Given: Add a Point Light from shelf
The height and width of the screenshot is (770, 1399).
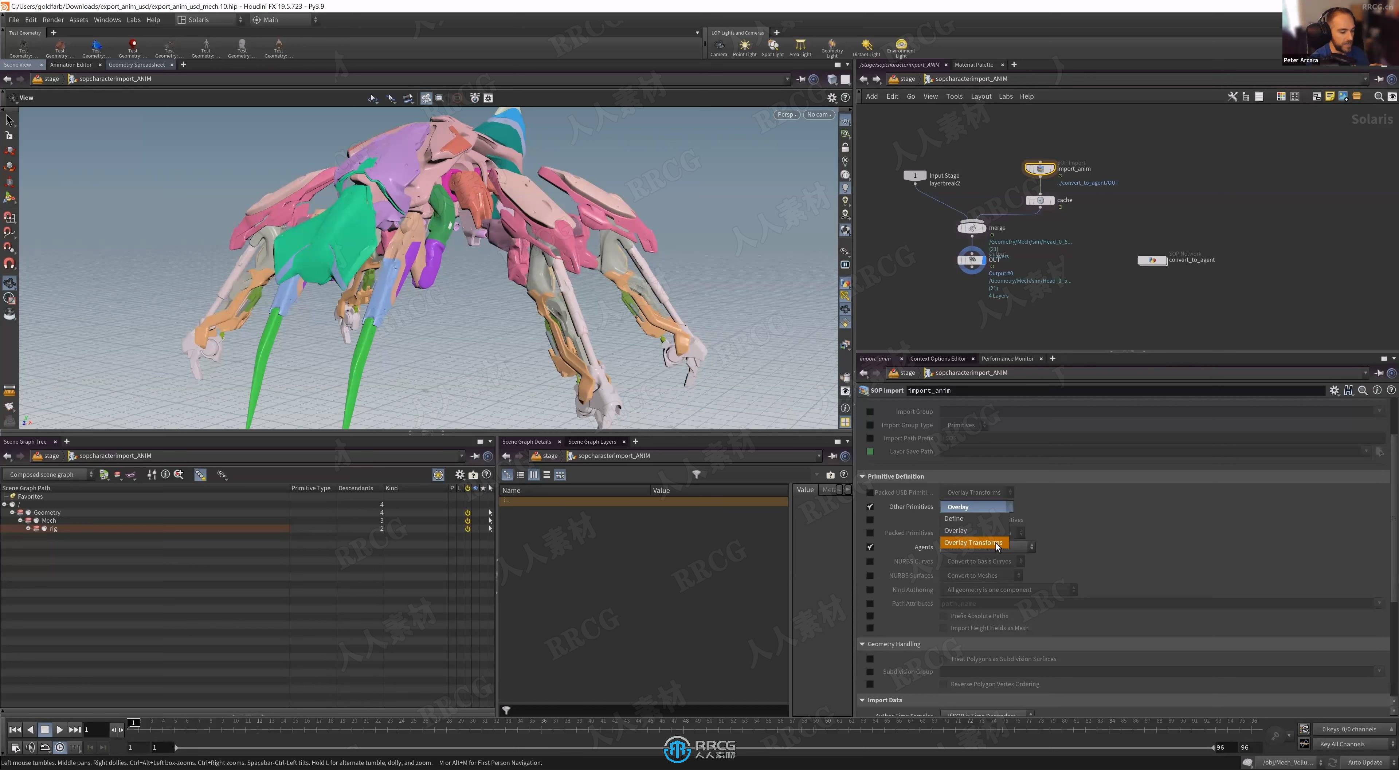Looking at the screenshot, I should tap(744, 48).
